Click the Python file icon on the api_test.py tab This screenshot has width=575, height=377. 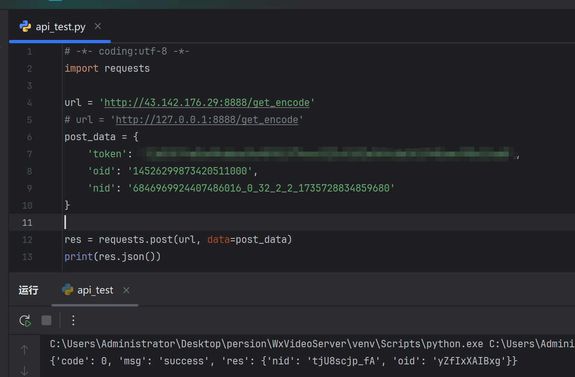[x=25, y=26]
